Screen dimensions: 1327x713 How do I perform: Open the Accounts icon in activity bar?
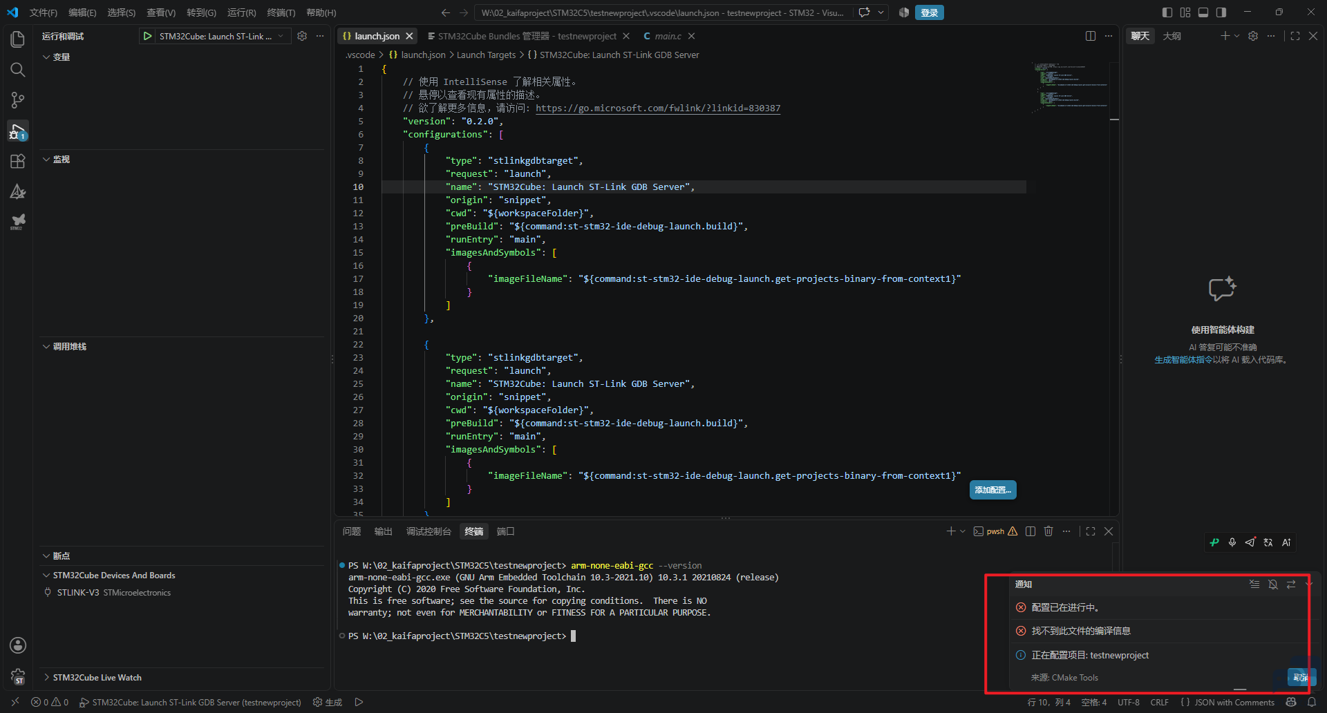click(x=18, y=645)
